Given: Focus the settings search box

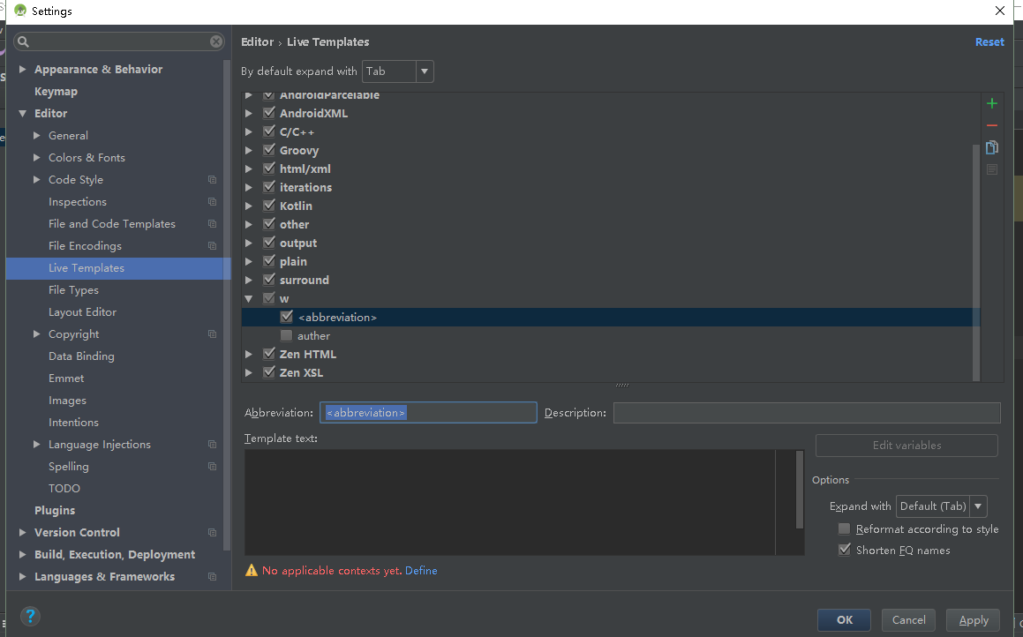Looking at the screenshot, I should [119, 41].
